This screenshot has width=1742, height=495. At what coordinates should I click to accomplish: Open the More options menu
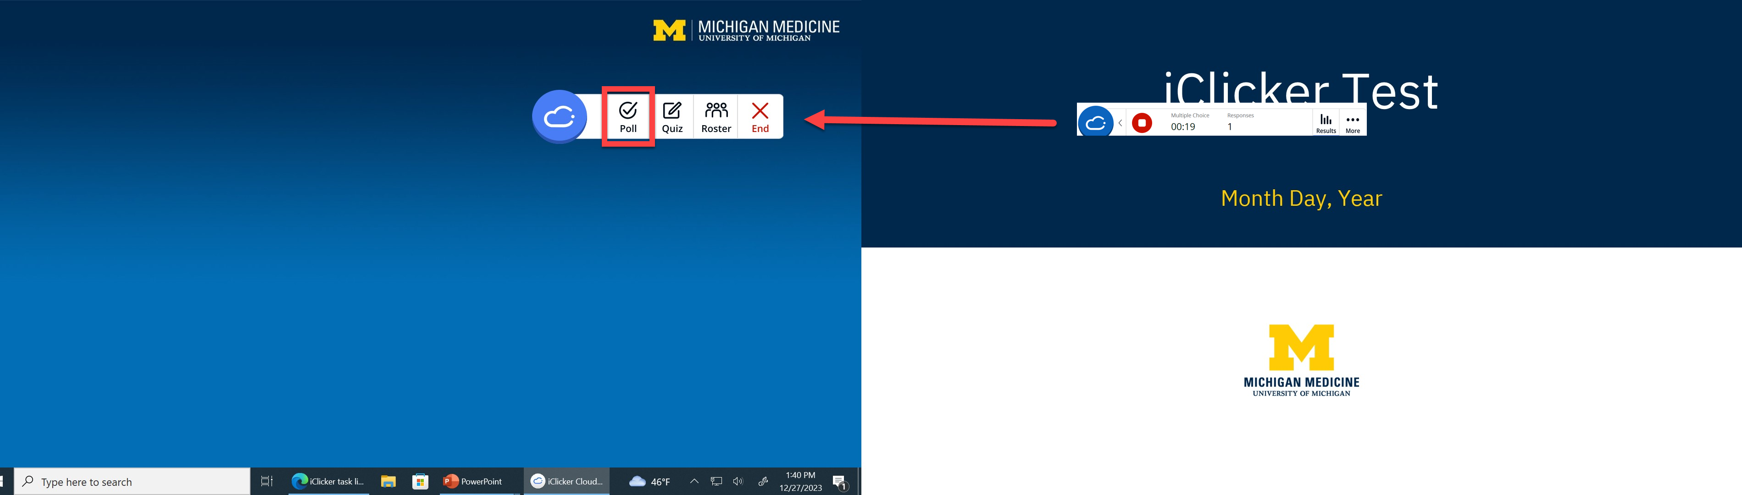point(1352,122)
